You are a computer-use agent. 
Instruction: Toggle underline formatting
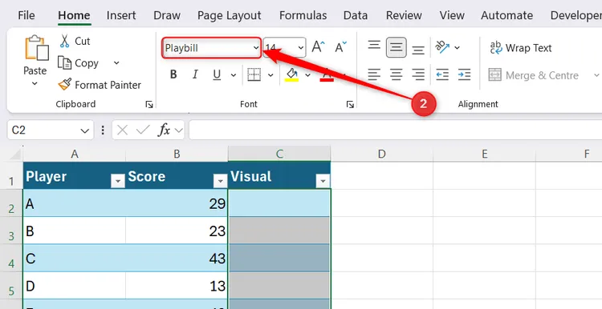[217, 74]
